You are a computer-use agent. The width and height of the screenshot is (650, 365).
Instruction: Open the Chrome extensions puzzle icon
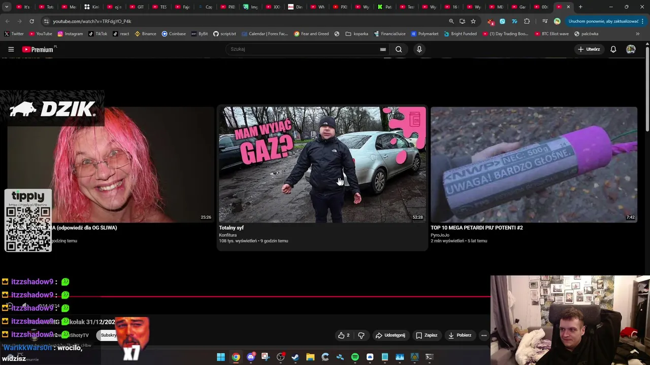click(x=527, y=21)
